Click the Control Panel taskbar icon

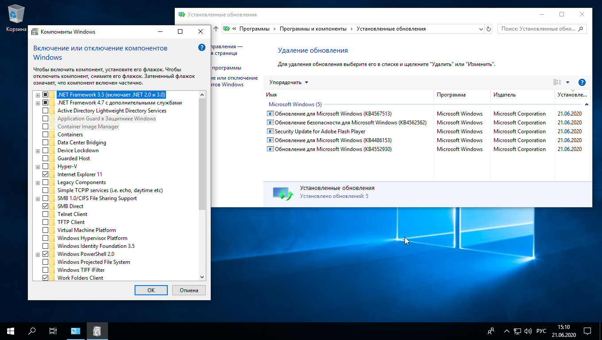click(76, 331)
